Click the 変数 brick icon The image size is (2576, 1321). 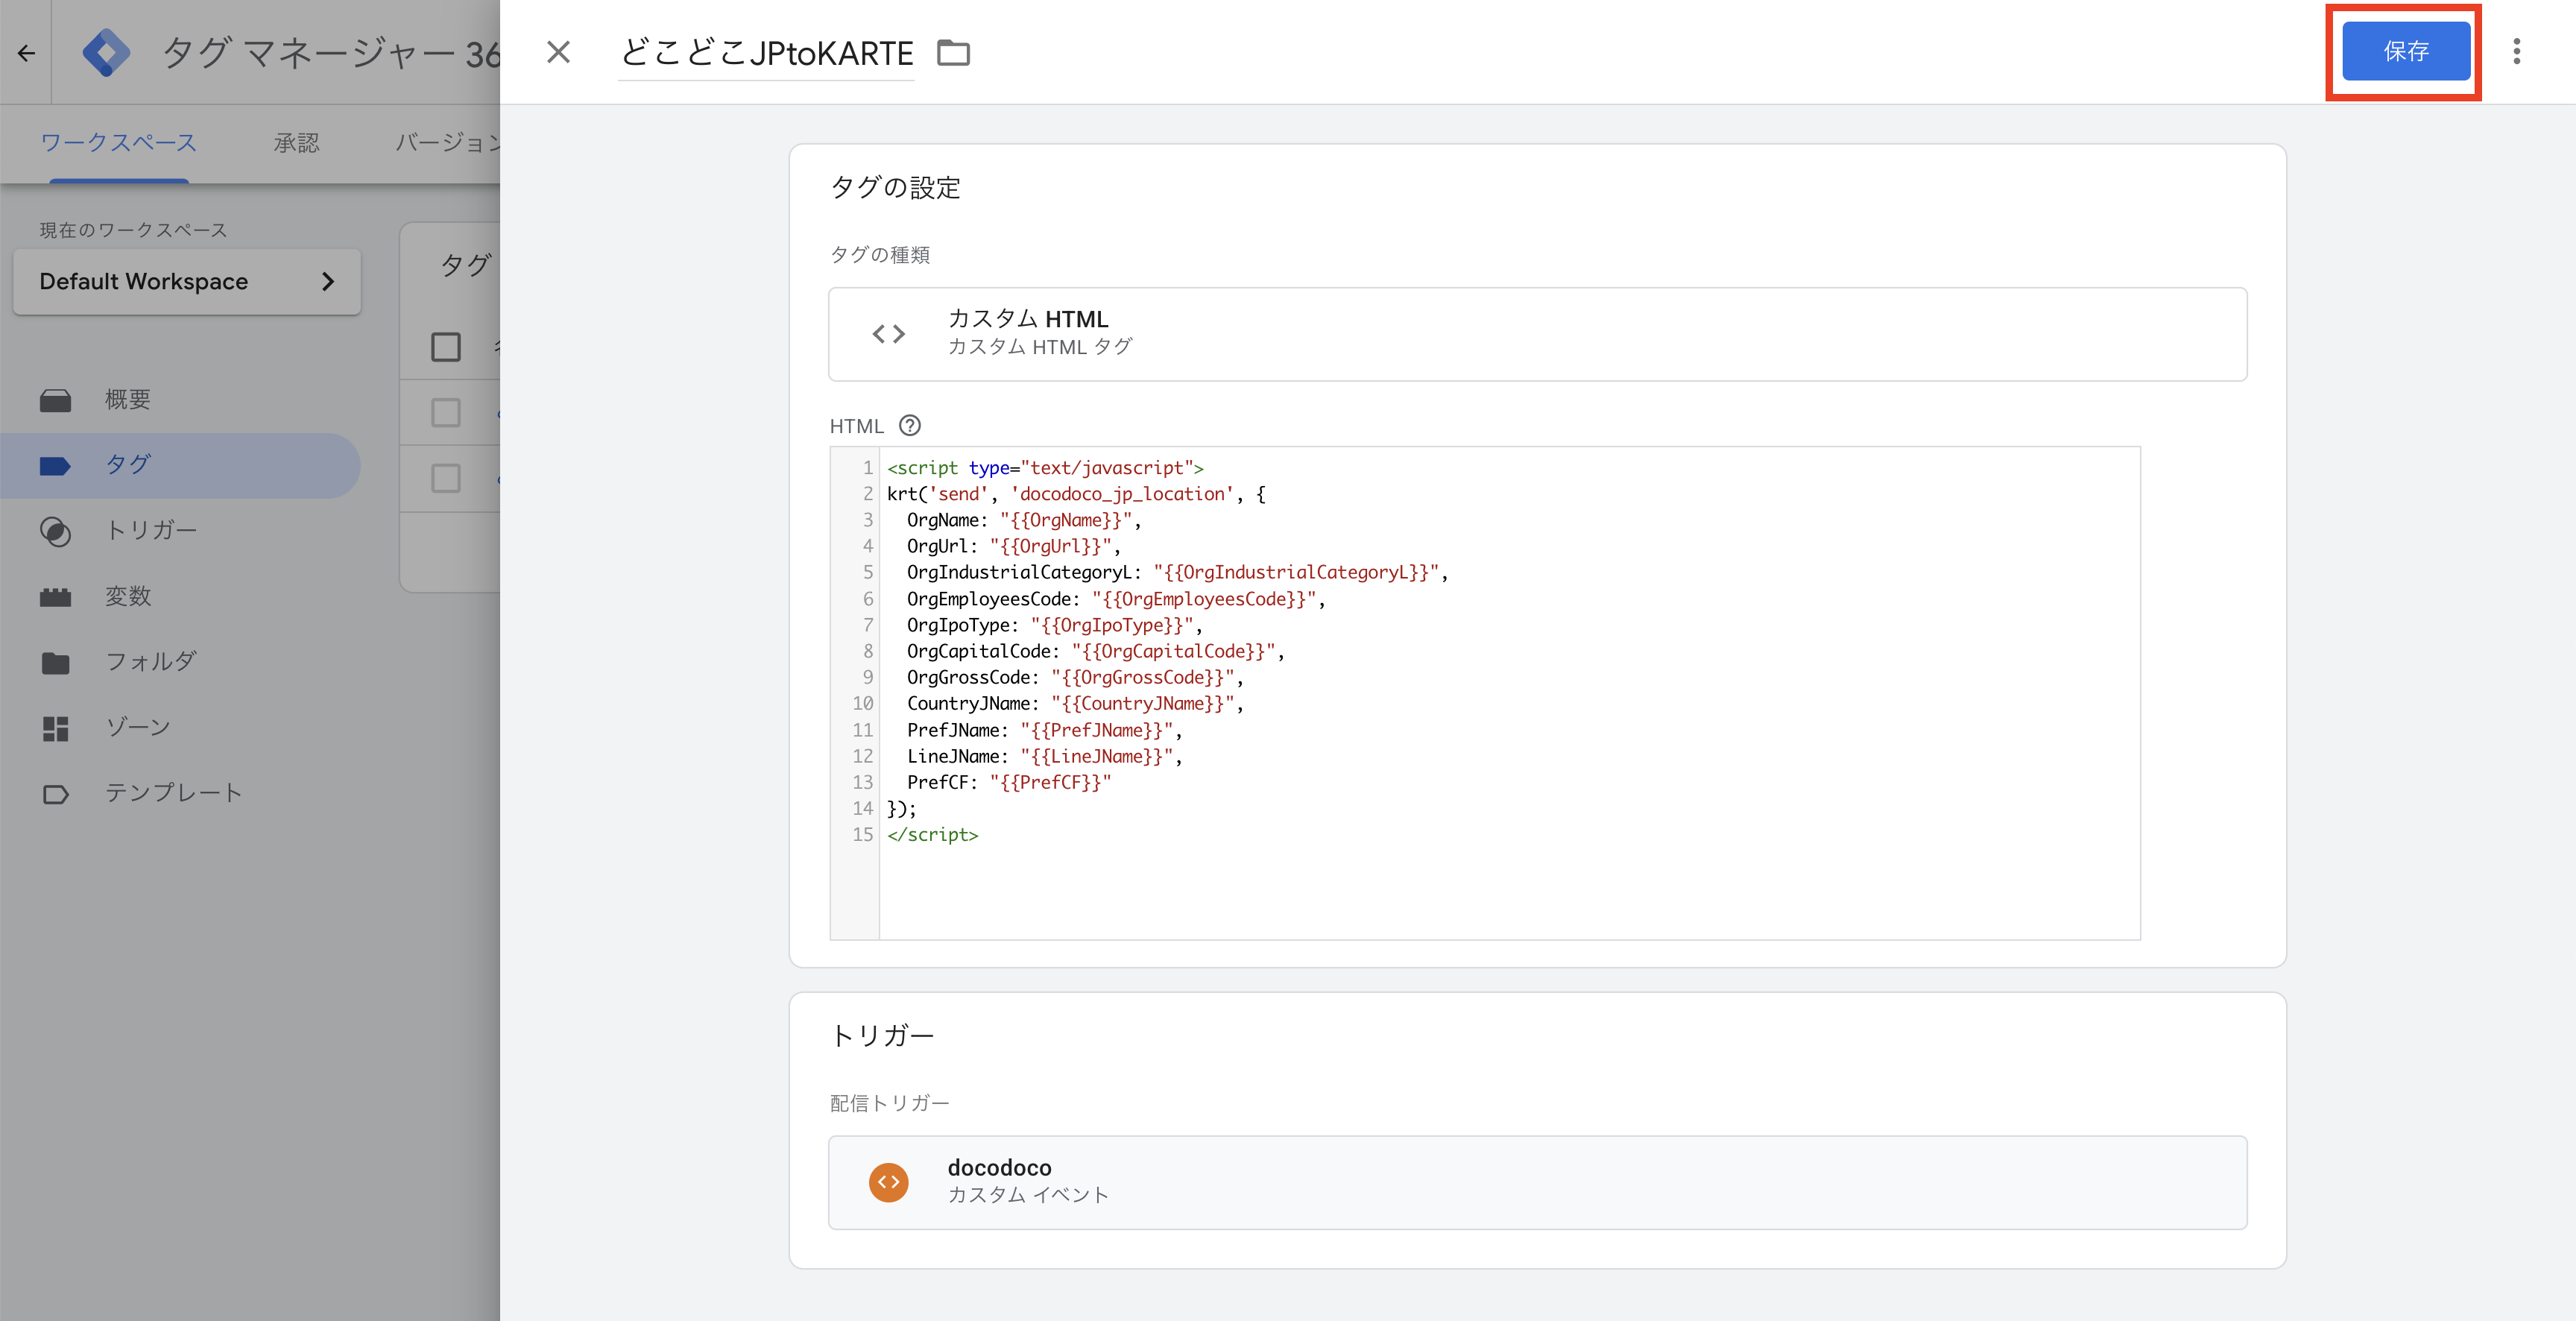(x=55, y=597)
